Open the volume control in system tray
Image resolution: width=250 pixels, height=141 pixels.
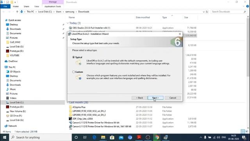(x=218, y=137)
